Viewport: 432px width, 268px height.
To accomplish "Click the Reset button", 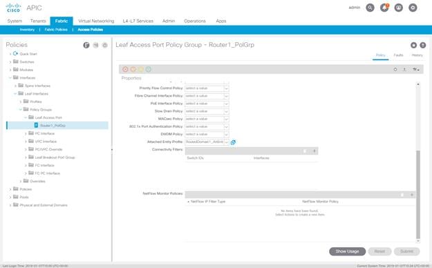I will (379, 251).
